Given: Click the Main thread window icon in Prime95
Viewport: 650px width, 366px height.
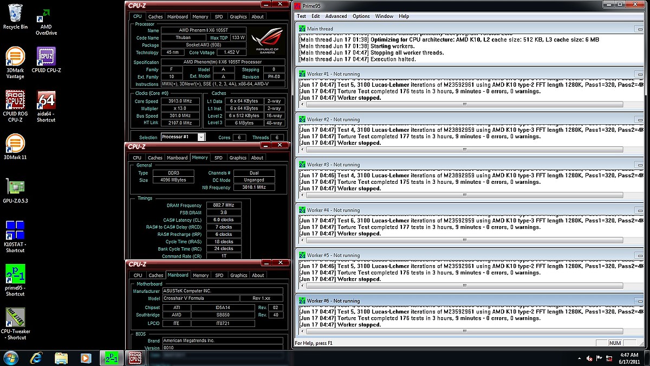Looking at the screenshot, I should pos(302,29).
